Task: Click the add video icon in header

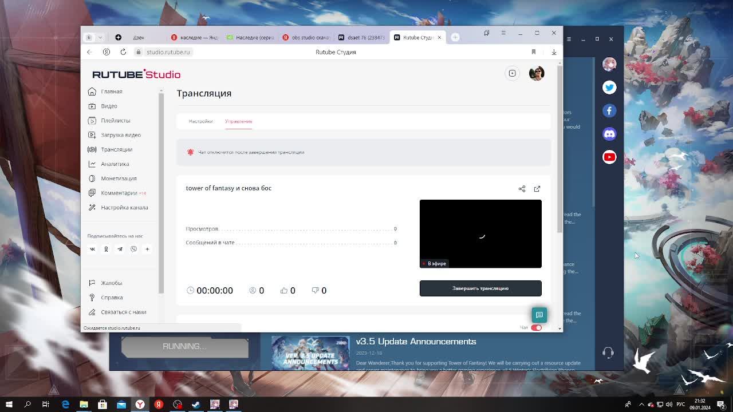Action: (x=513, y=73)
